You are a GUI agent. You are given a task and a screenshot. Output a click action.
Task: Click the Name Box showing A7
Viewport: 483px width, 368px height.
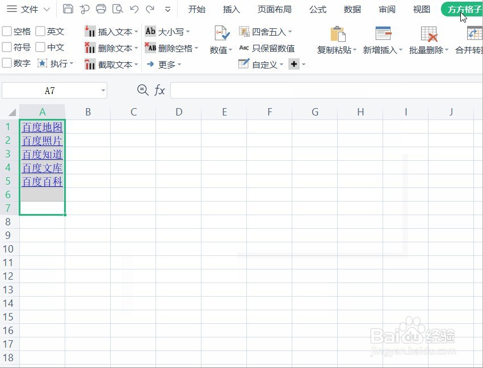50,91
